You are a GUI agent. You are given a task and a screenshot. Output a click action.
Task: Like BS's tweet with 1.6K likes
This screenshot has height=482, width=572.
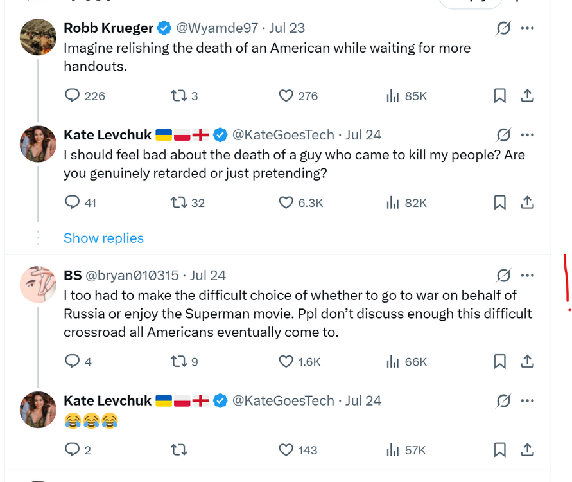pos(286,362)
